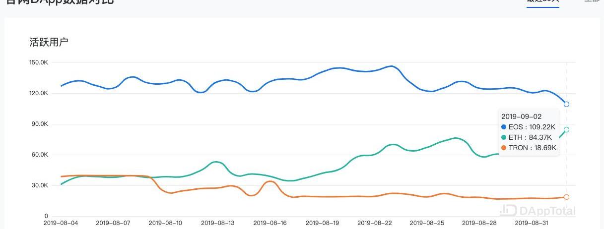Viewport: 604px width, 229px height.
Task: Click the EOS 109.22K tooltip entry text
Action: [533, 127]
